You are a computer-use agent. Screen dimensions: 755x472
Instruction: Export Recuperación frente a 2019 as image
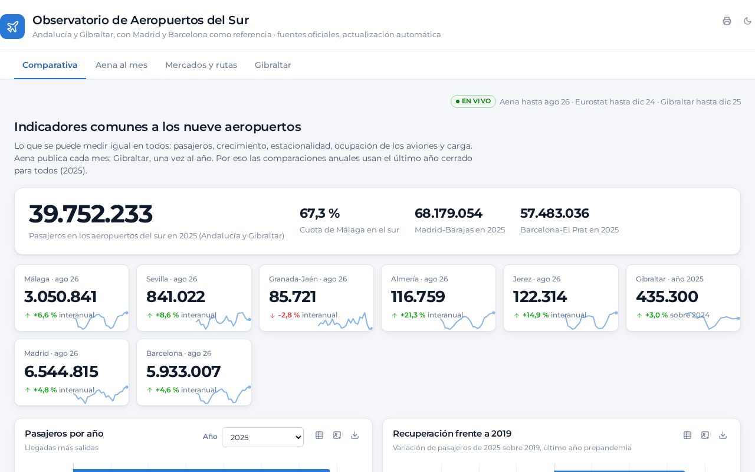click(705, 435)
